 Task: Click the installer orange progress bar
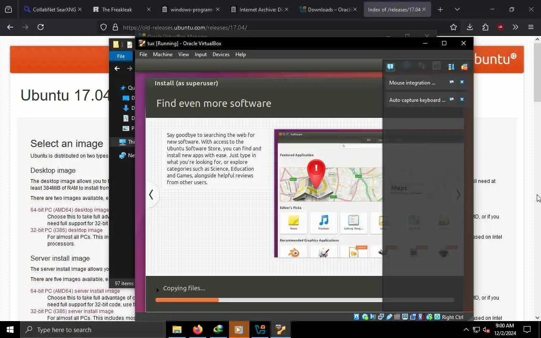tap(304, 300)
